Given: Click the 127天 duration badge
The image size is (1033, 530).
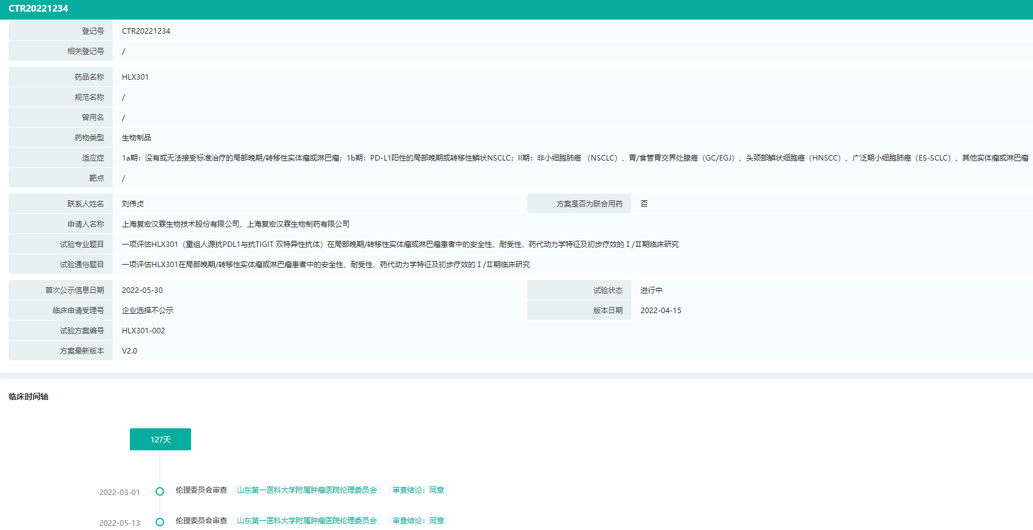Looking at the screenshot, I should click(x=160, y=439).
